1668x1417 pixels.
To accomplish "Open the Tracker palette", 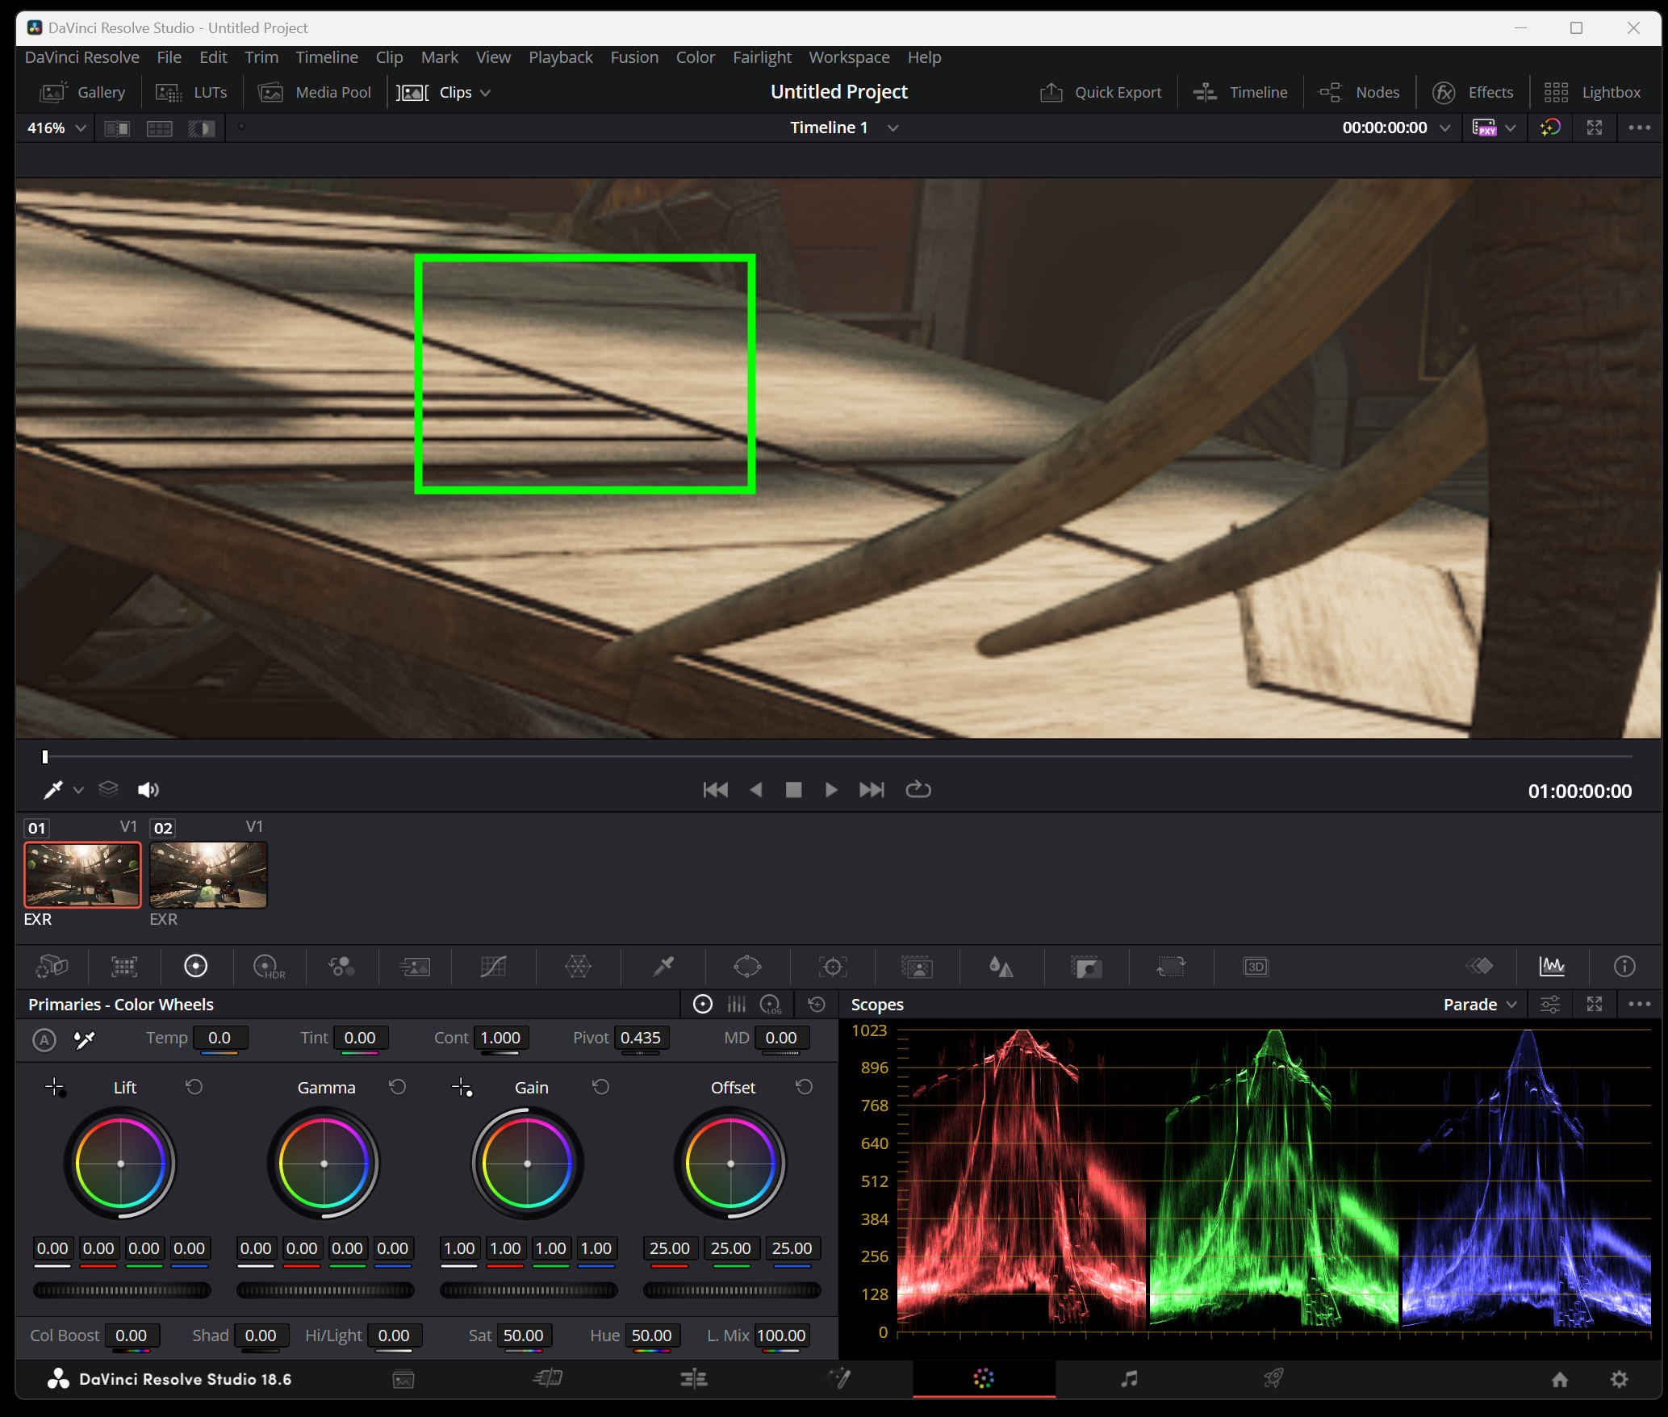I will tap(832, 966).
